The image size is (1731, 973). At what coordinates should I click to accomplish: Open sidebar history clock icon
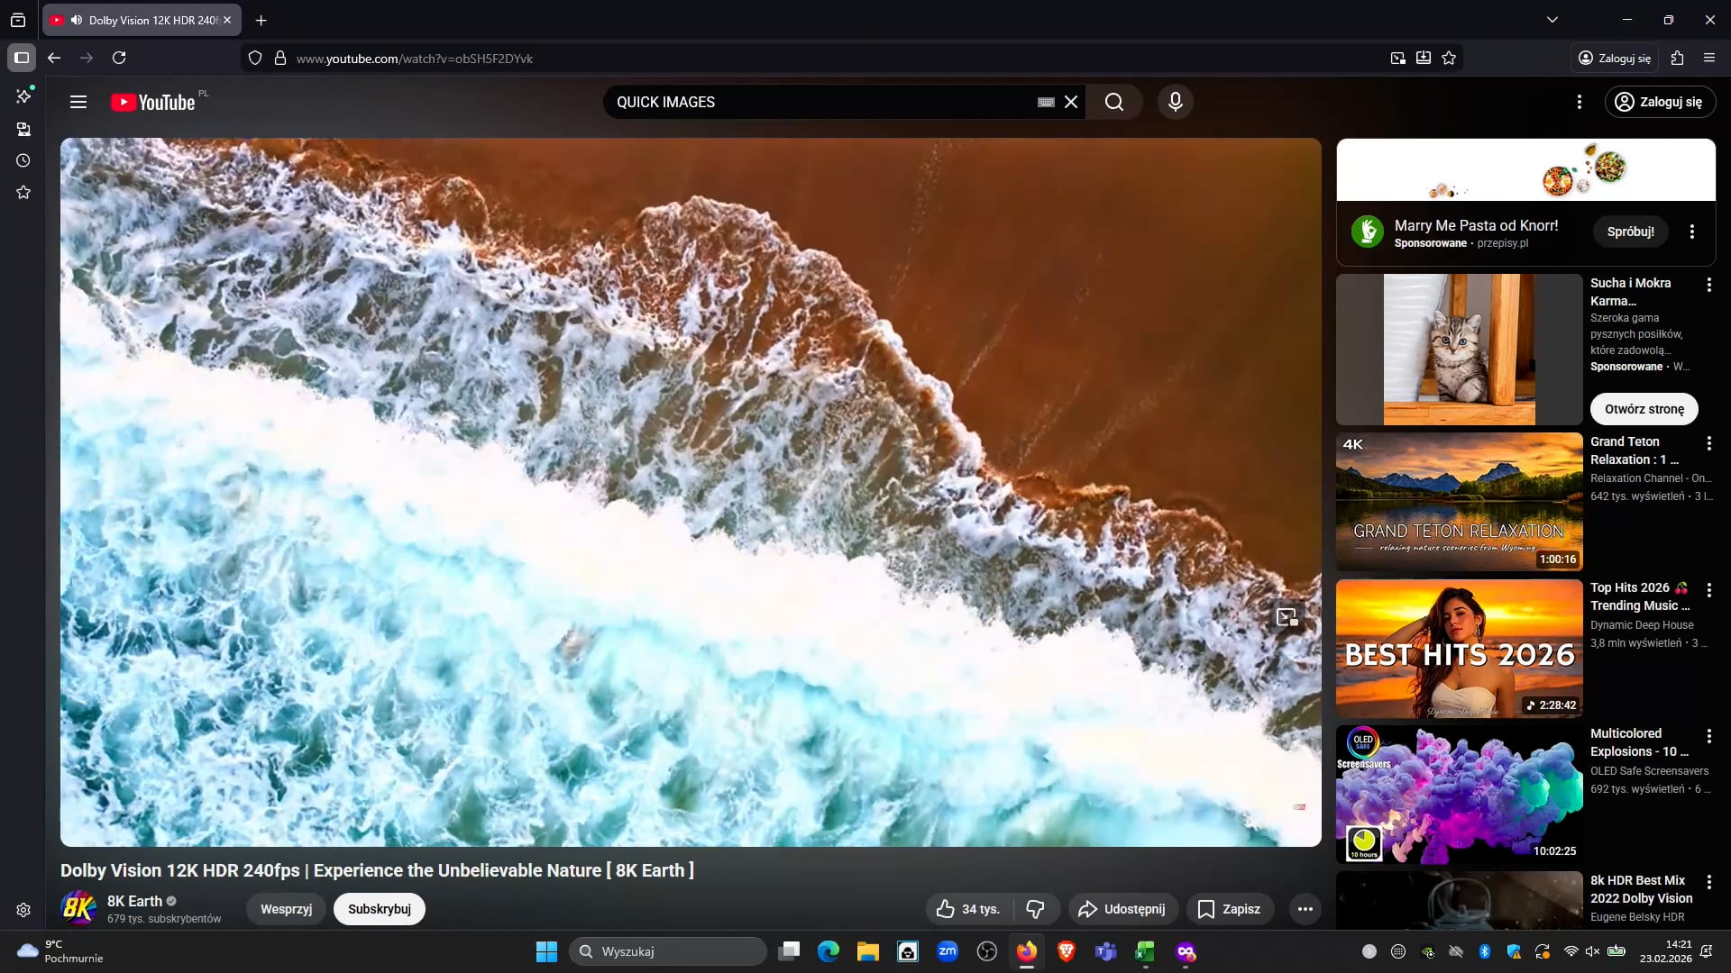(23, 160)
